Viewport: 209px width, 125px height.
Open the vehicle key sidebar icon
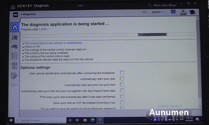pos(14,47)
